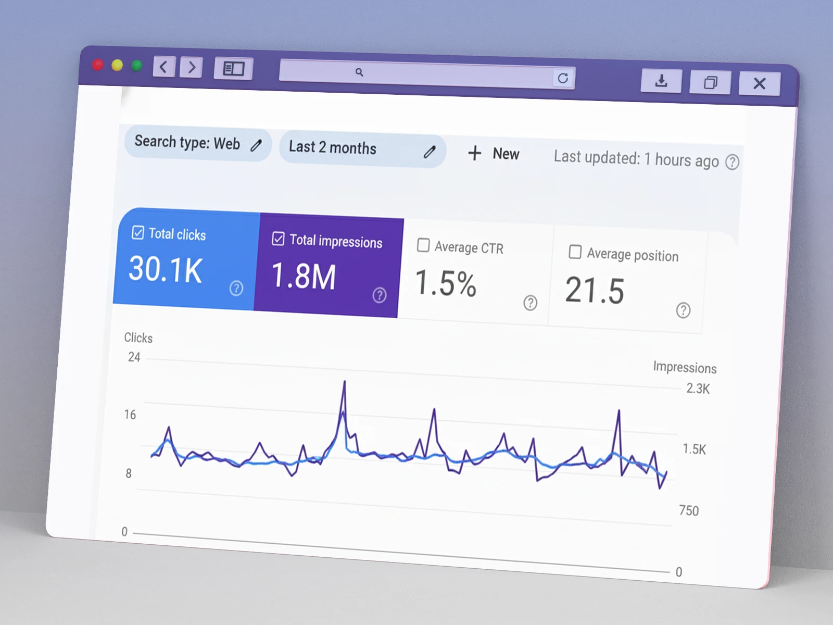The image size is (833, 625).
Task: Open the Search type: Web filter
Action: 187,142
